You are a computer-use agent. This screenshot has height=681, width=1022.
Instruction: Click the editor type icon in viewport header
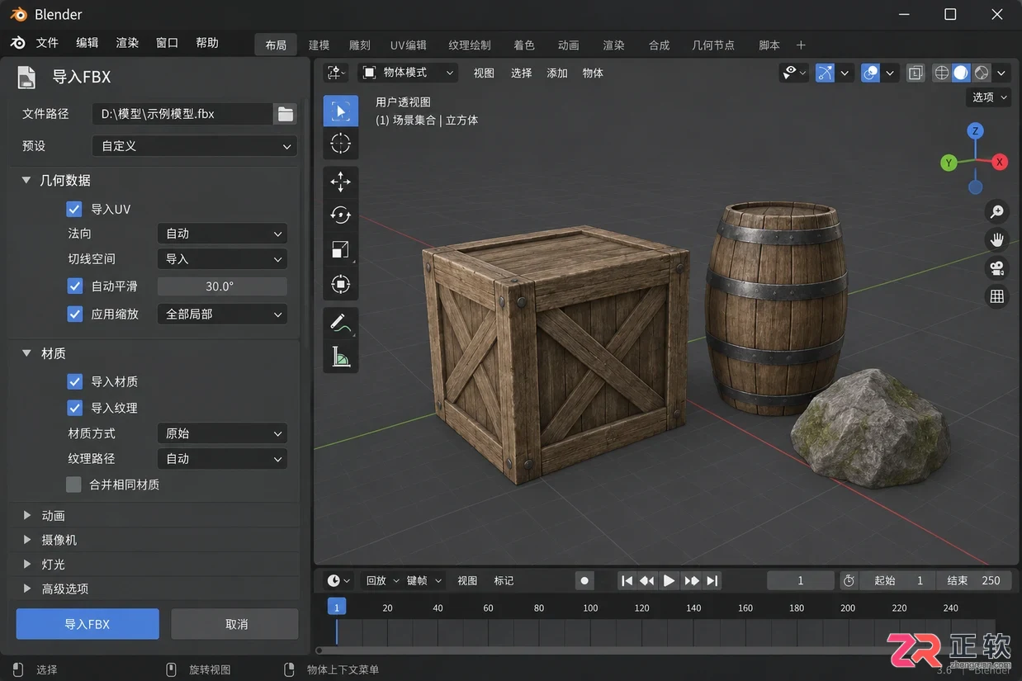pyautogui.click(x=336, y=73)
